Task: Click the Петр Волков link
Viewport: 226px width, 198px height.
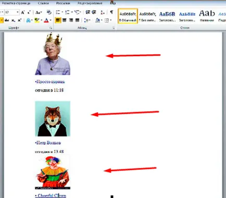Action: pyautogui.click(x=48, y=143)
